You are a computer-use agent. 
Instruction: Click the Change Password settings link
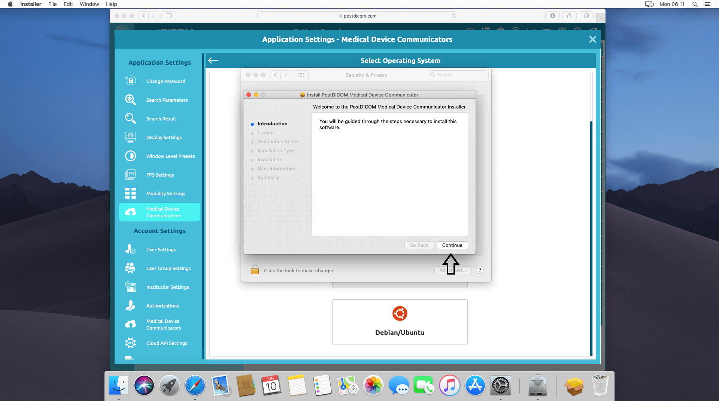(166, 81)
